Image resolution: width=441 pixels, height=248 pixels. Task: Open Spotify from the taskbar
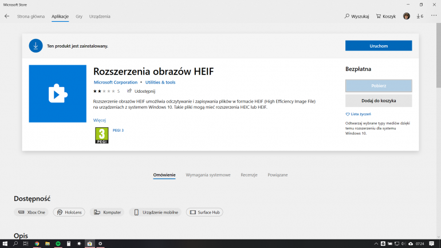pyautogui.click(x=58, y=243)
